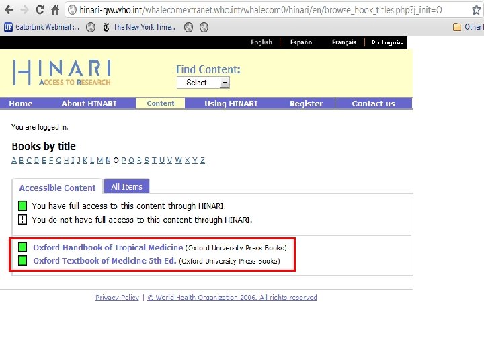
Task: Open the GatorLink Webmail bookmark
Action: pyautogui.click(x=42, y=27)
